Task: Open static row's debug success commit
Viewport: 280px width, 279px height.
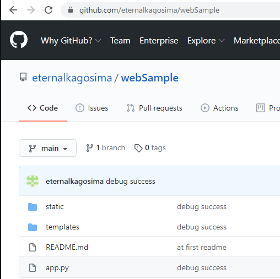Action: click(202, 207)
